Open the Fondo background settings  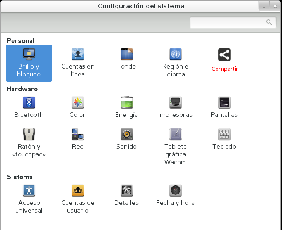pos(126,59)
